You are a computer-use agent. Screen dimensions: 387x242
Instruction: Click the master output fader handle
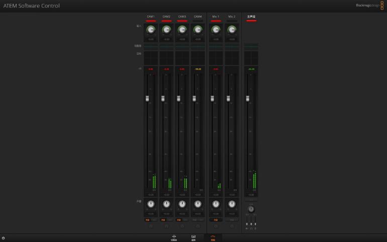coord(248,98)
